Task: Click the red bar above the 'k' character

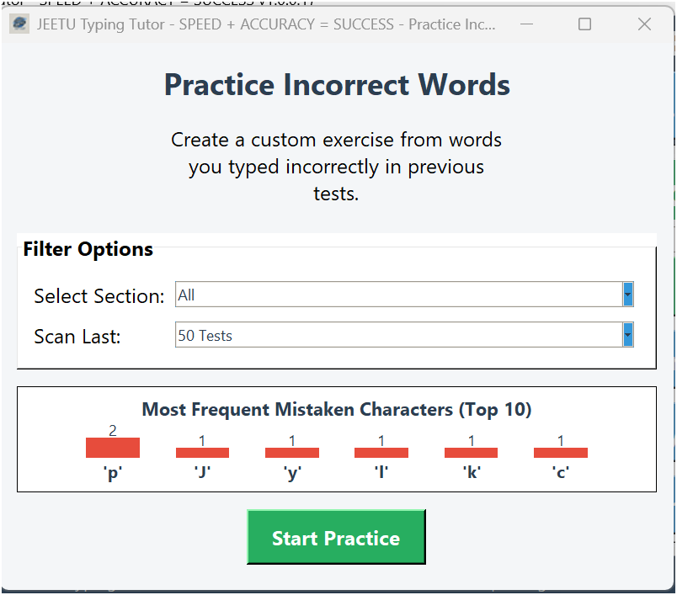Action: pos(471,452)
